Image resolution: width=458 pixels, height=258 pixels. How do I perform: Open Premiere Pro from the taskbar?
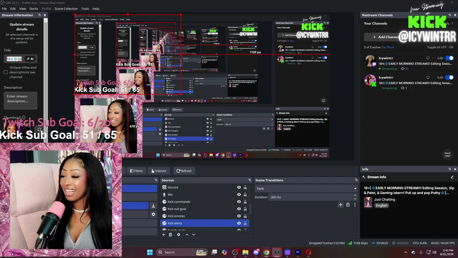point(298,252)
